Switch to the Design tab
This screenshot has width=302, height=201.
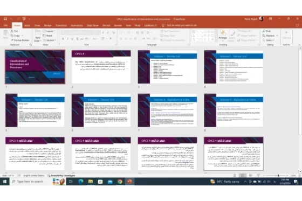[x=47, y=25]
